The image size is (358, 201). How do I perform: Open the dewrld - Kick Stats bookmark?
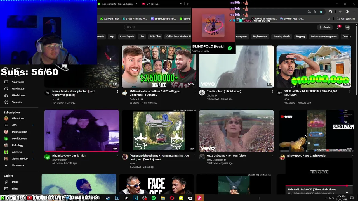point(292,19)
